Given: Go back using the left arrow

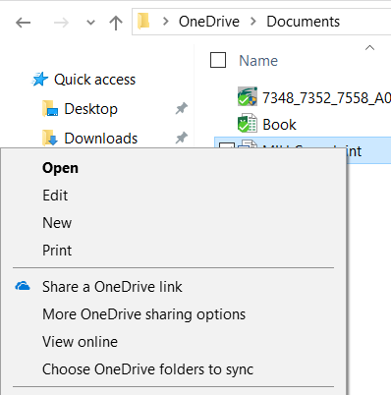Looking at the screenshot, I should point(23,23).
